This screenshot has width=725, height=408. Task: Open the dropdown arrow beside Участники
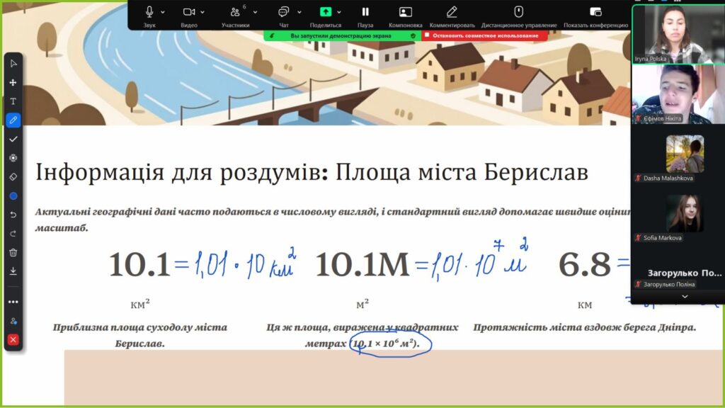[x=255, y=12]
